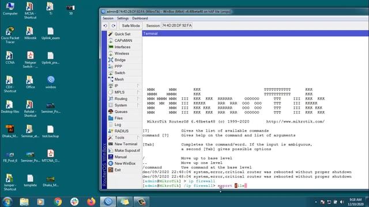The height and width of the screenshot is (207, 369).
Task: Click the Session address field
Action: [177, 25]
